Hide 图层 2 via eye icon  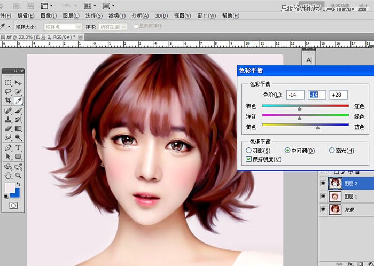click(x=323, y=184)
